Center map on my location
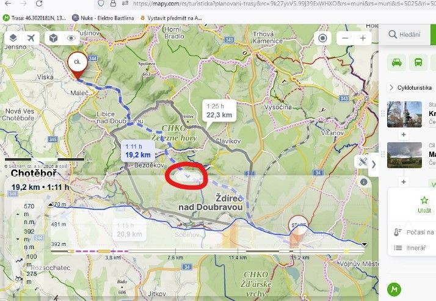Screen dimensions: 436x301 coord(322,38)
